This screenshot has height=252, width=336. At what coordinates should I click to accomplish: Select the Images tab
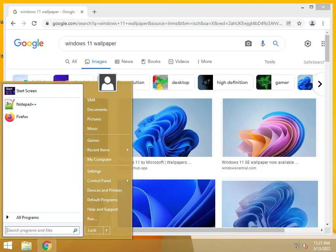coord(96,61)
